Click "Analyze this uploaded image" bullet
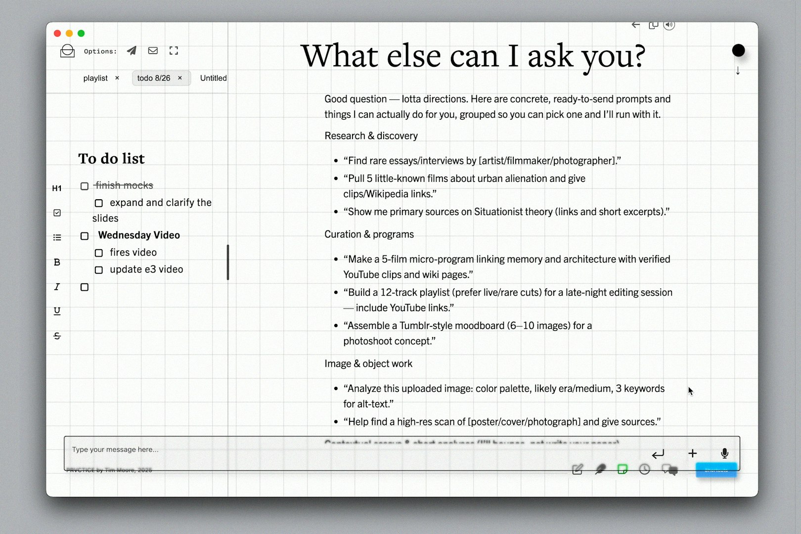Screen dimensions: 801x534 tap(504, 396)
